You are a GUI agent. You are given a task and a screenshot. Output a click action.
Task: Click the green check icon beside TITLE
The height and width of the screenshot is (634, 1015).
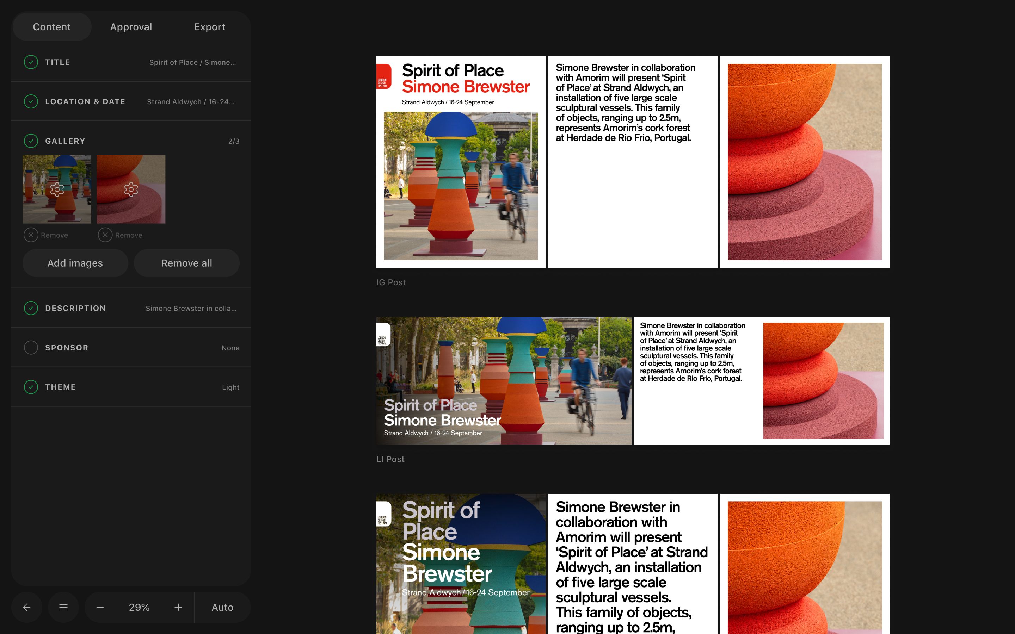click(31, 62)
